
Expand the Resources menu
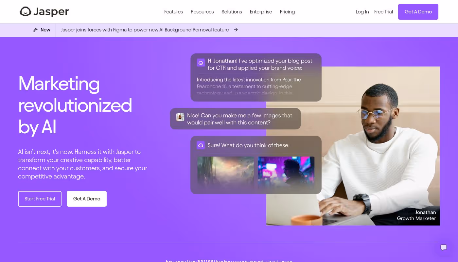tap(202, 12)
